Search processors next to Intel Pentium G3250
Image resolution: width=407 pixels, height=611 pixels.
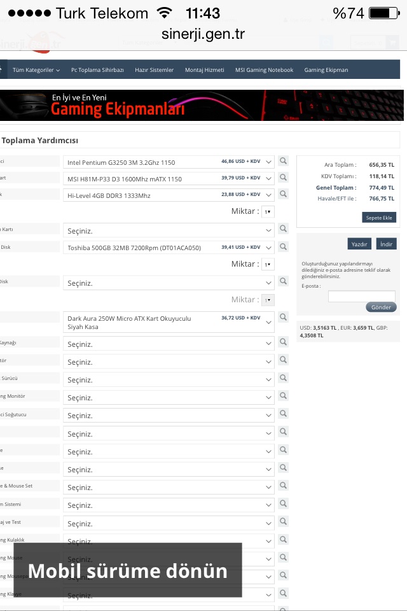284,161
